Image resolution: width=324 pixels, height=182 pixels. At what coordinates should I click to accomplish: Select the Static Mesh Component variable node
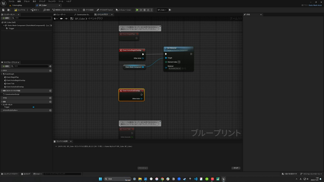point(134,67)
